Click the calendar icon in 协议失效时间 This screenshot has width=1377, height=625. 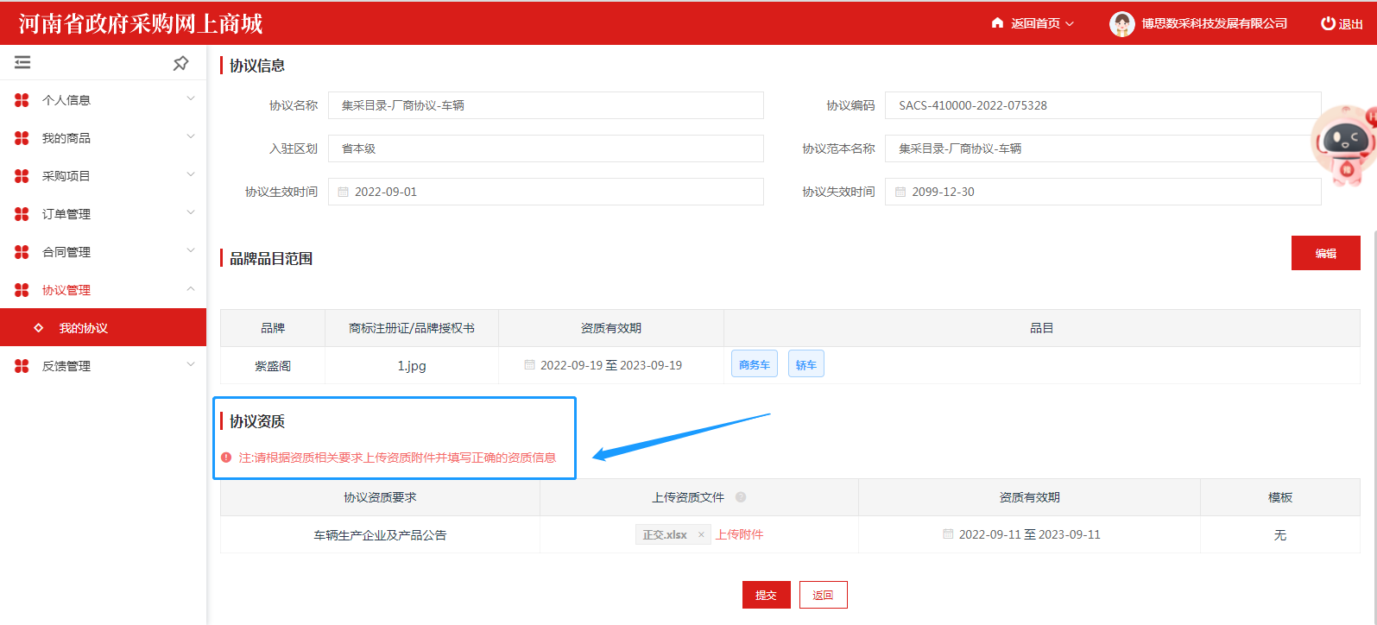click(x=900, y=192)
